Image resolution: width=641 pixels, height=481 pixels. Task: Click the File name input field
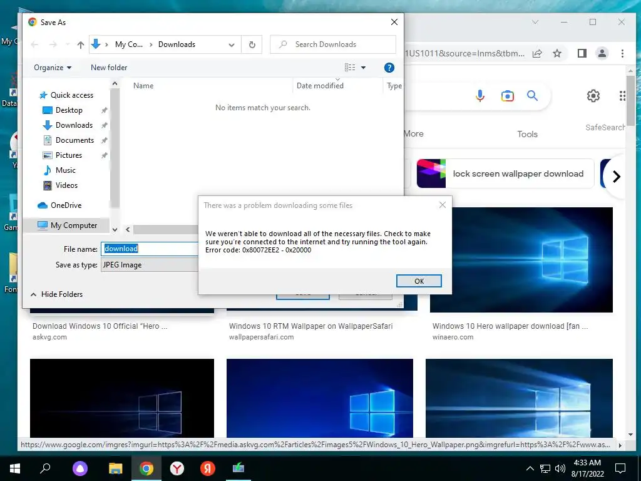click(150, 249)
